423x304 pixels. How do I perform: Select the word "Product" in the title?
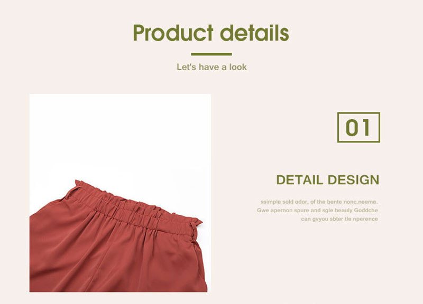click(173, 33)
